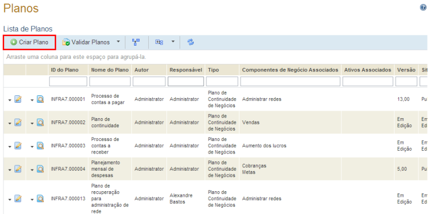Edit plan INFRA7.000003 with pencil icon
The height and width of the screenshot is (214, 431).
tap(18, 146)
